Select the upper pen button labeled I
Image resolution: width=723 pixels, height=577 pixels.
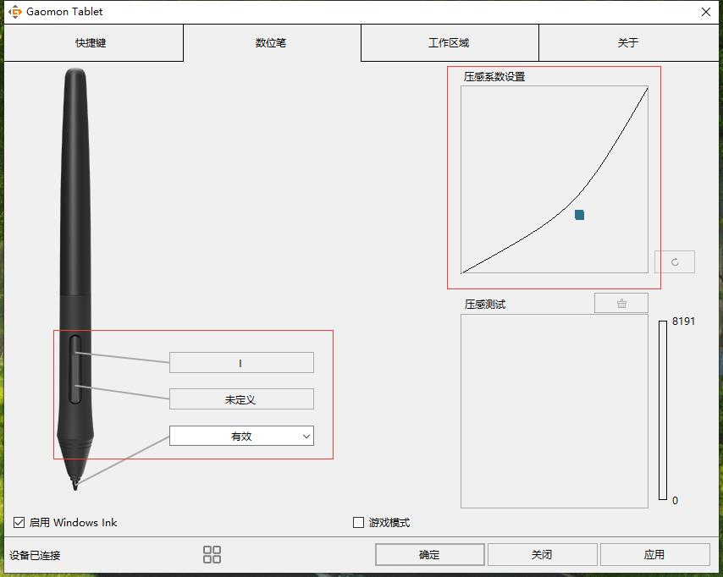coord(240,362)
